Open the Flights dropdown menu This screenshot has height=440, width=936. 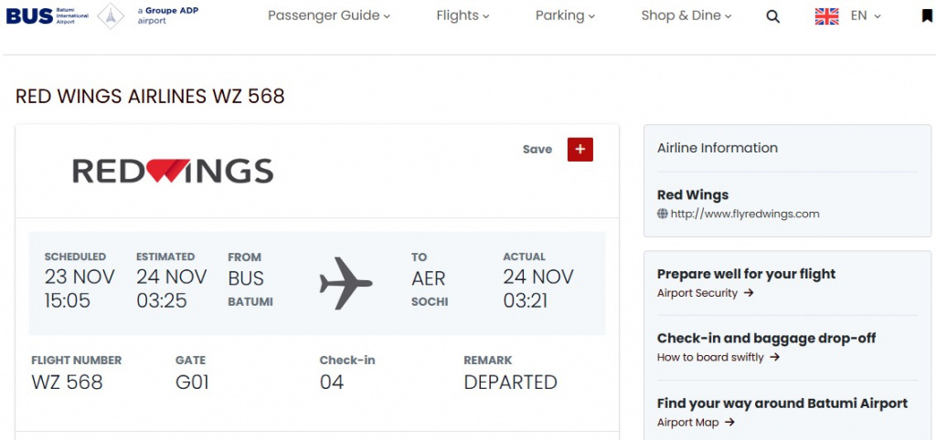[463, 16]
